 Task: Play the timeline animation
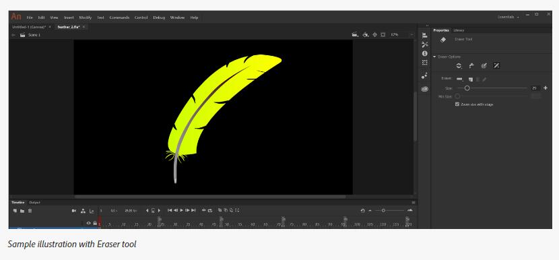click(x=181, y=210)
